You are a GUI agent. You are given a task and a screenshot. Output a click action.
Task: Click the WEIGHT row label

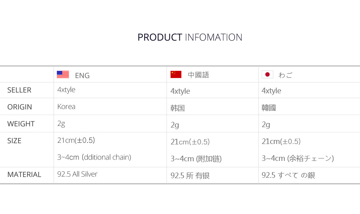(21, 124)
